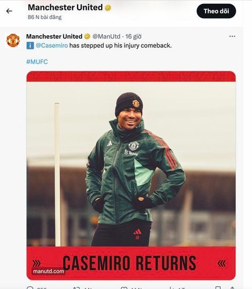Image resolution: width=252 pixels, height=289 pixels.
Task: Click the Manchester United tweet author name
Action: (x=54, y=36)
